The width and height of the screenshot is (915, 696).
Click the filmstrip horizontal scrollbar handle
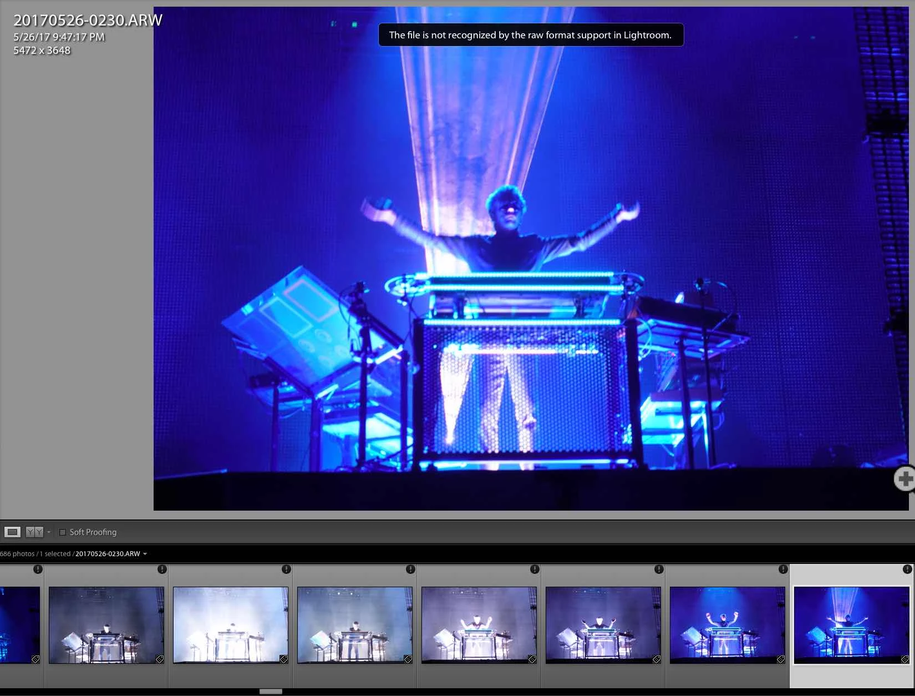coord(271,691)
